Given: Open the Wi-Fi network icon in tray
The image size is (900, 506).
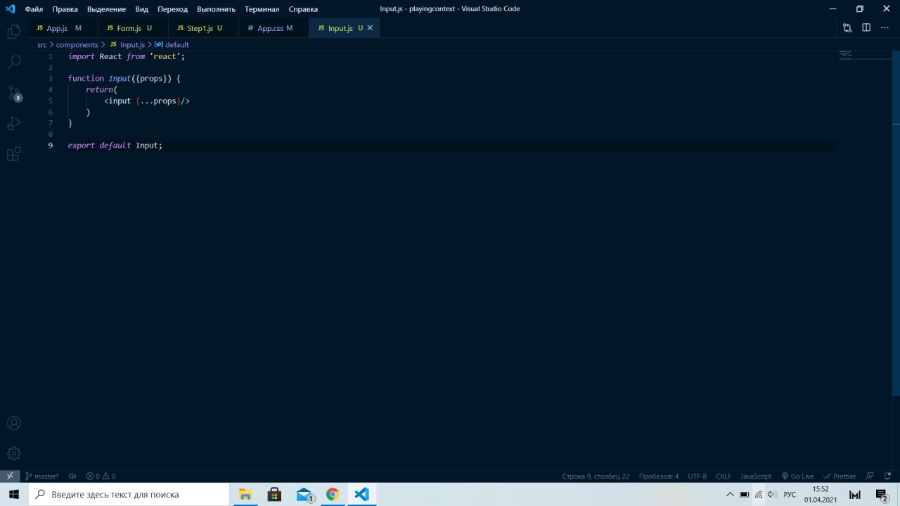Looking at the screenshot, I should (759, 494).
